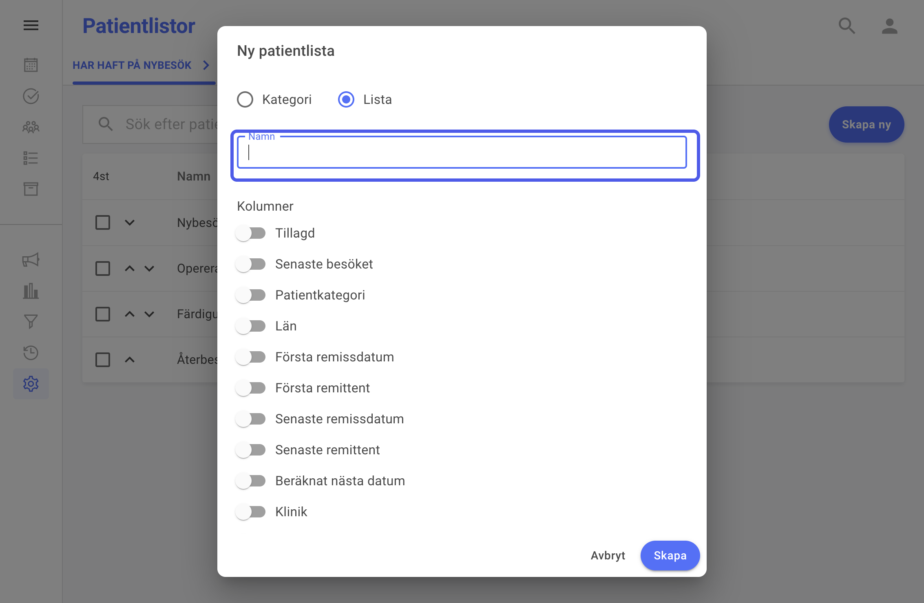Open the megaphone announcements icon
This screenshot has height=603, width=924.
pyautogui.click(x=31, y=260)
